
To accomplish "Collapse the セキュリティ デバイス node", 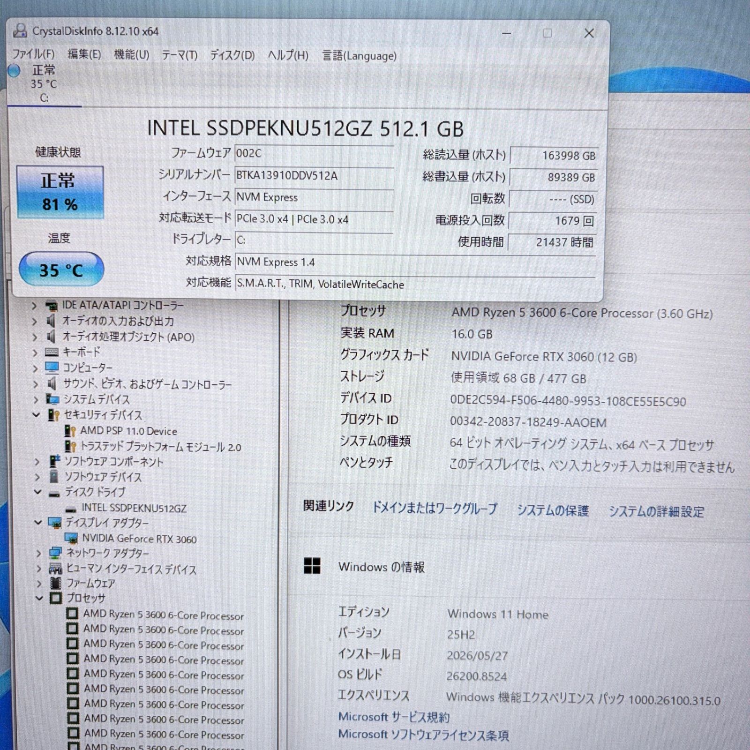I will point(37,415).
